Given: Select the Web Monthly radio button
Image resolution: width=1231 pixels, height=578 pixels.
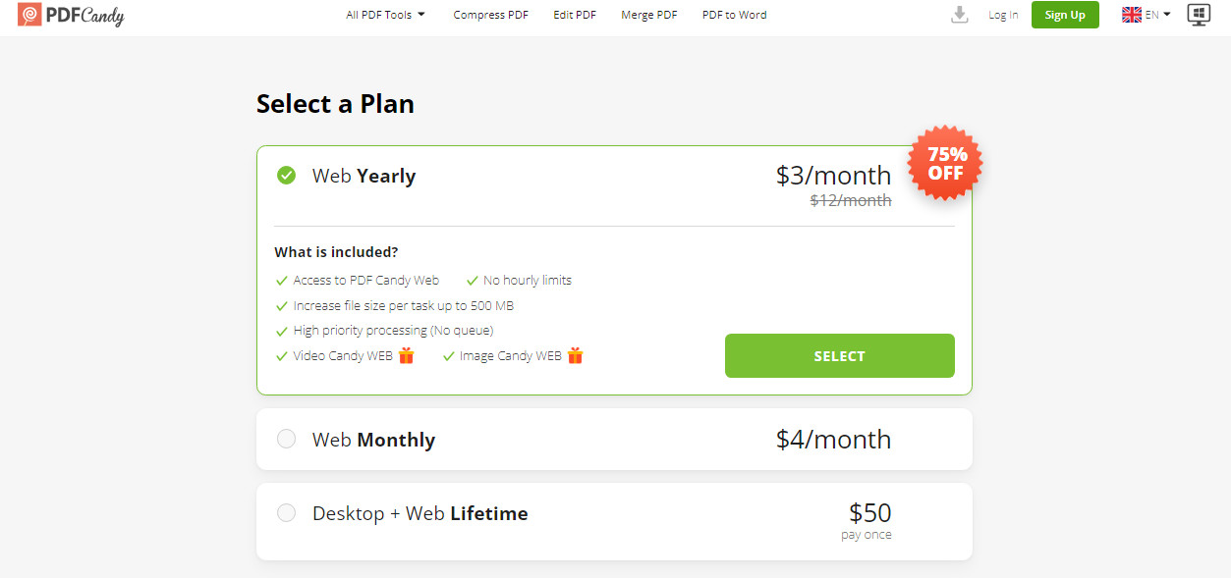Looking at the screenshot, I should pyautogui.click(x=286, y=440).
